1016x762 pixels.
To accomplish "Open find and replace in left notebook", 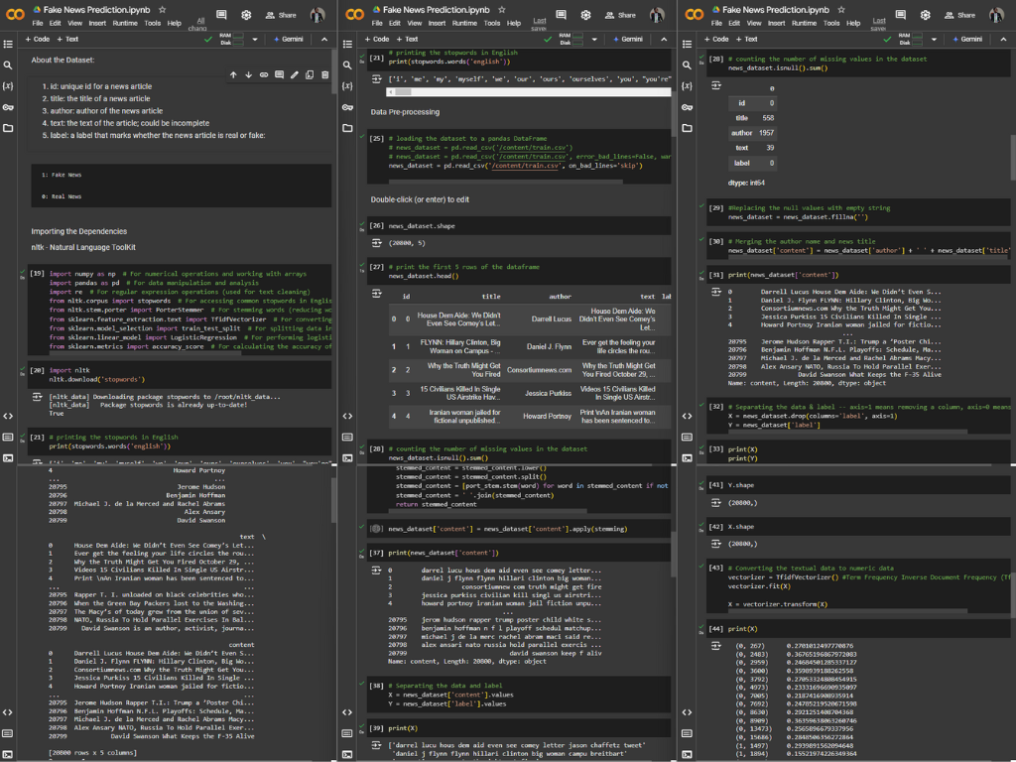I will [8, 65].
